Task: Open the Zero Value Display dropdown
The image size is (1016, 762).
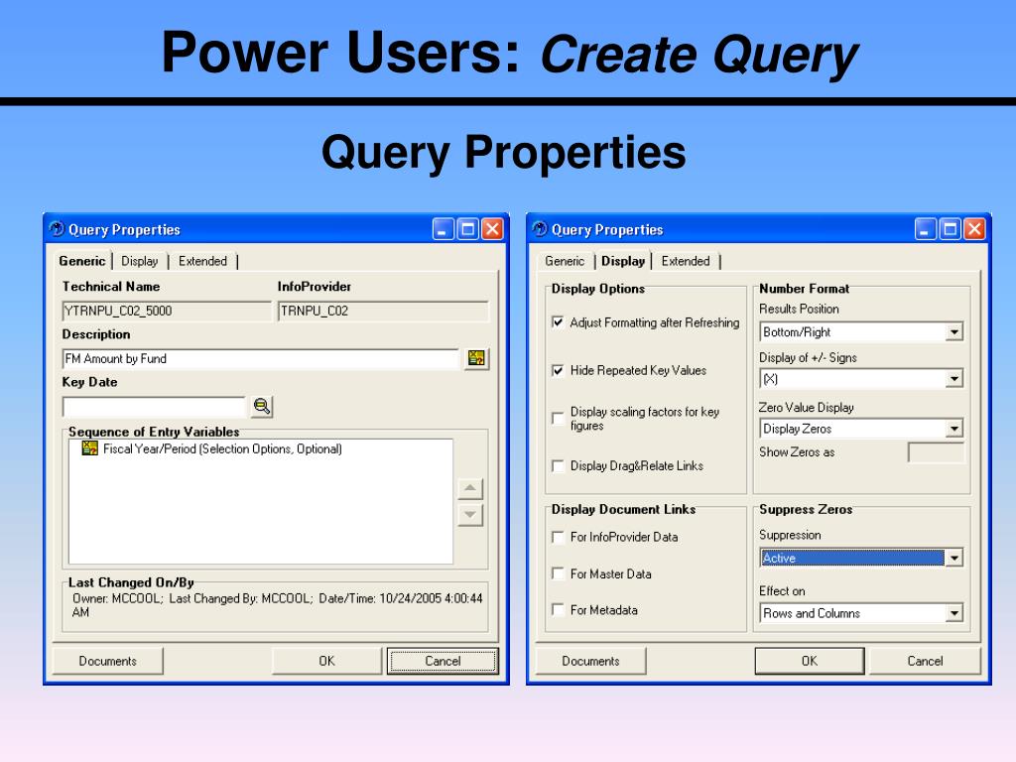Action: 953,429
